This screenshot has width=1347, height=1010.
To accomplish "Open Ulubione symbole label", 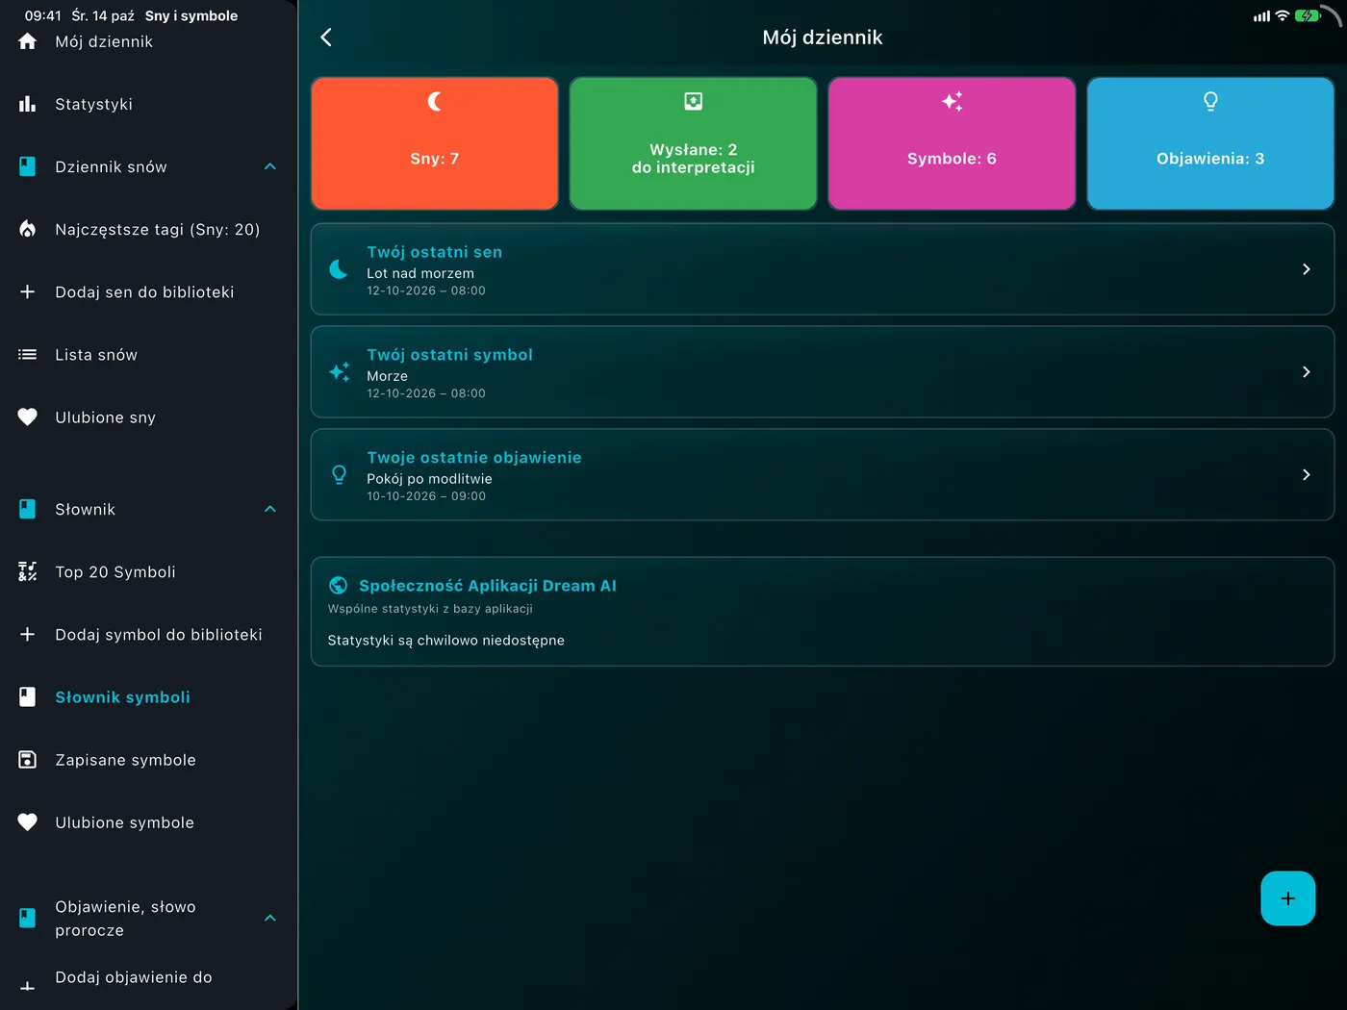I will 124,822.
